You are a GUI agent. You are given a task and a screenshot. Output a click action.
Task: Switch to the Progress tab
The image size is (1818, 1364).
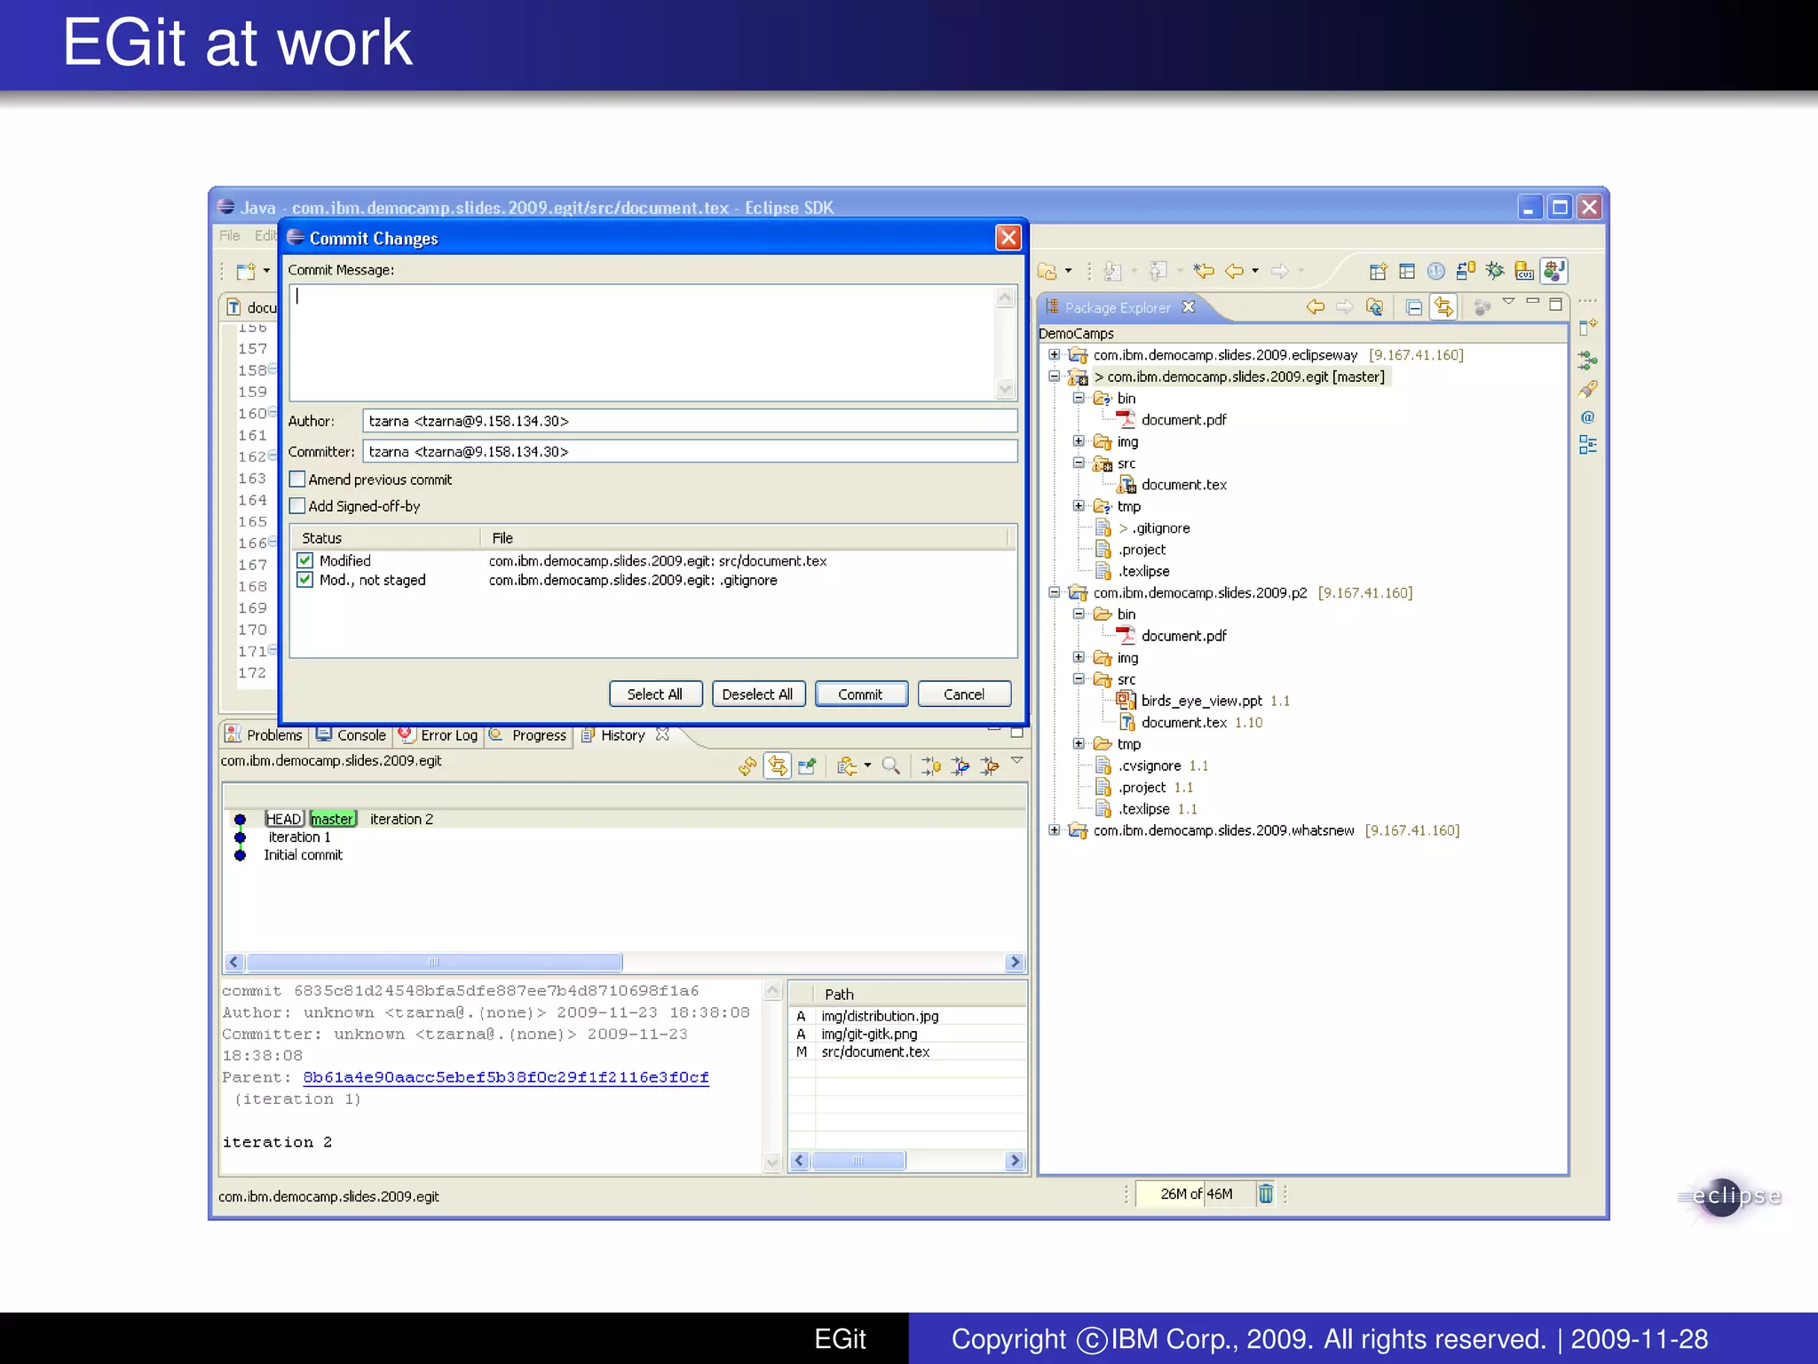529,734
